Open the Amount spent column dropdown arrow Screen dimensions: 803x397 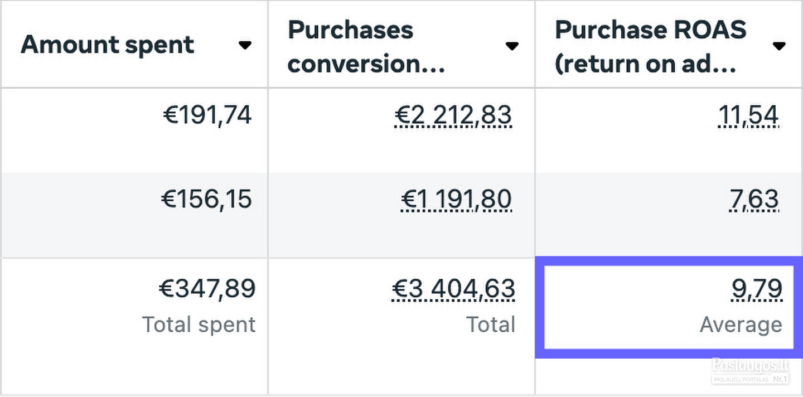(245, 46)
